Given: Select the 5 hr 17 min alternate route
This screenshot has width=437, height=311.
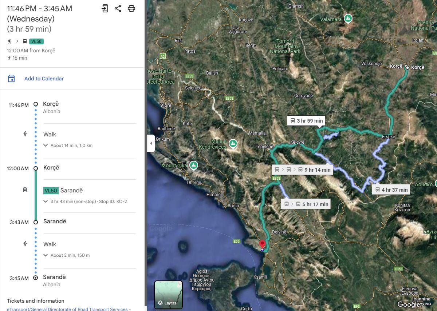Looking at the screenshot, I should (306, 204).
